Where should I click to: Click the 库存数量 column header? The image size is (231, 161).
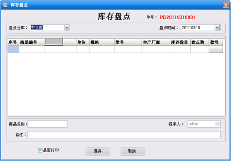180,43
